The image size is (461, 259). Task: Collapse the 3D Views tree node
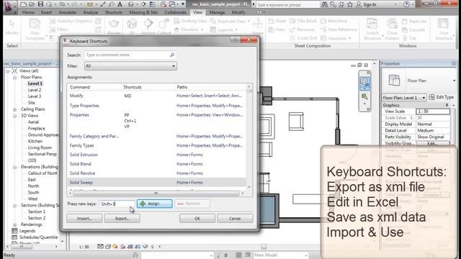point(14,116)
